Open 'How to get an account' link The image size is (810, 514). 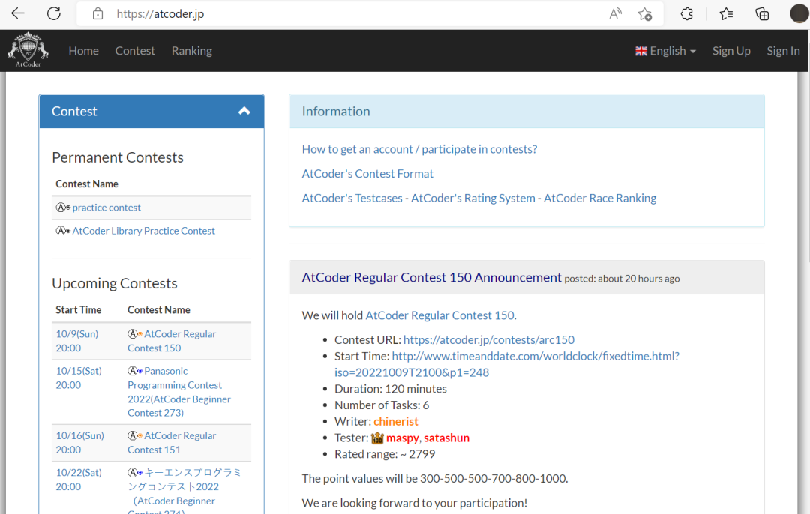coord(419,149)
